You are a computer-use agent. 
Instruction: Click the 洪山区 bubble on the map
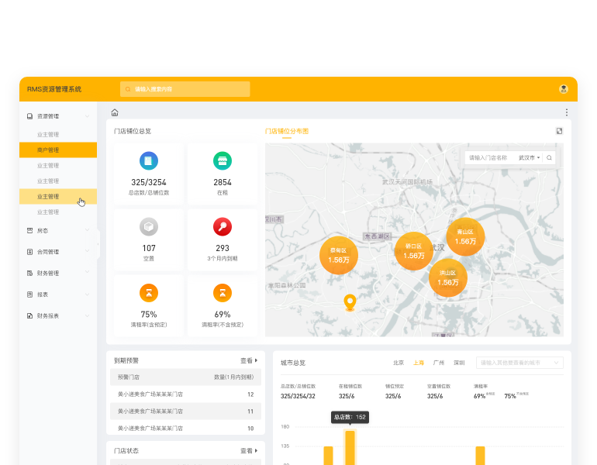[x=447, y=277]
